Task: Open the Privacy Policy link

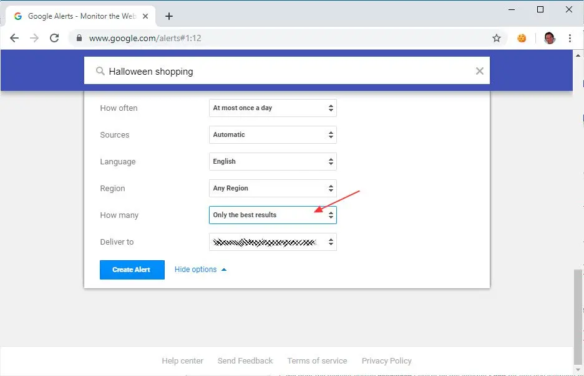Action: pos(386,360)
